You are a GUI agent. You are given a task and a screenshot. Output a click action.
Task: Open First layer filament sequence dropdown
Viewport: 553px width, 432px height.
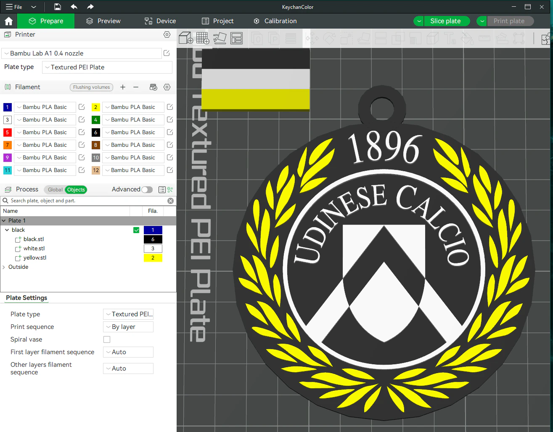pyautogui.click(x=128, y=352)
